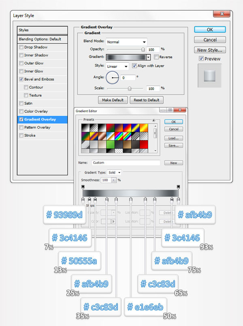
Task: Open the Blend Mode dropdown
Action: pyautogui.click(x=126, y=42)
